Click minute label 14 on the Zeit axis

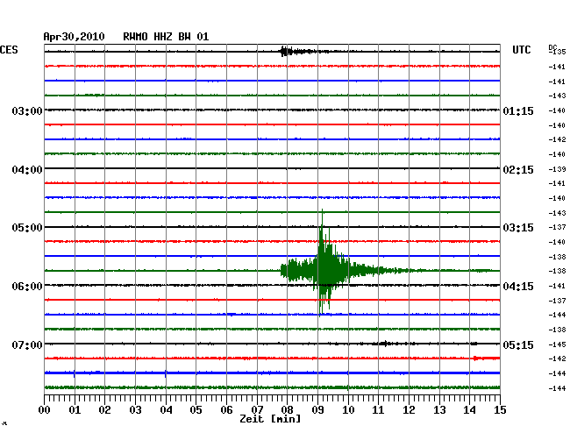[x=470, y=410]
